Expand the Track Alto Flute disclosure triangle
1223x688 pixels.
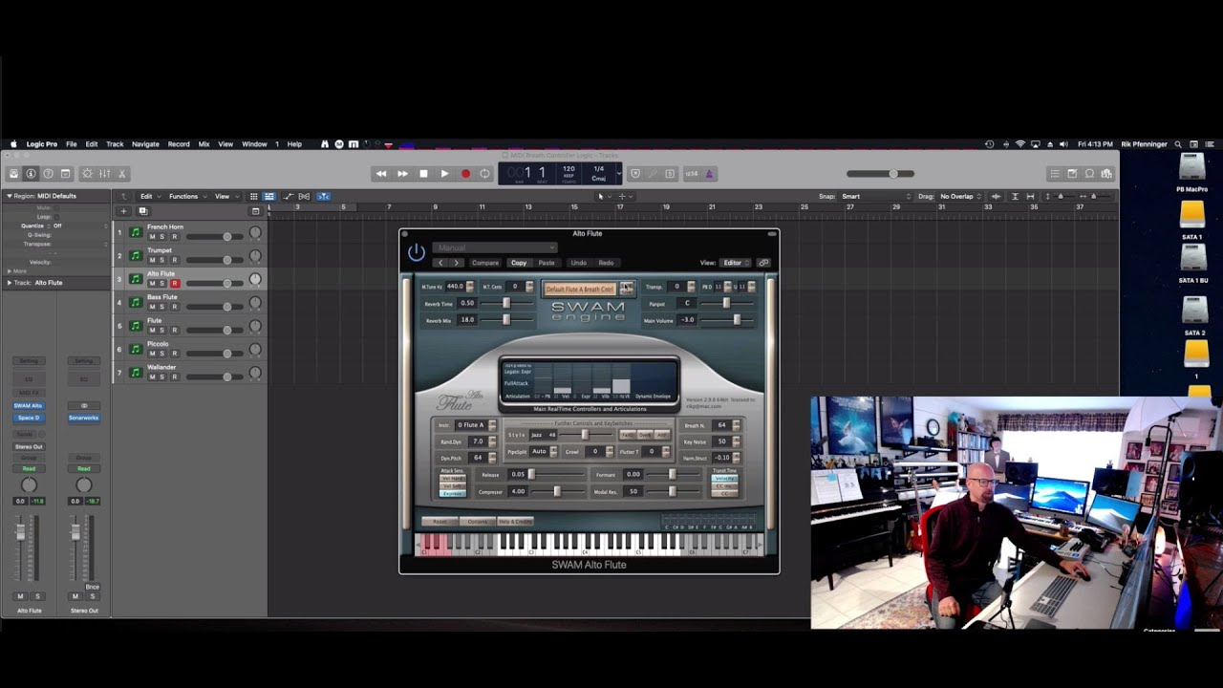(x=10, y=283)
